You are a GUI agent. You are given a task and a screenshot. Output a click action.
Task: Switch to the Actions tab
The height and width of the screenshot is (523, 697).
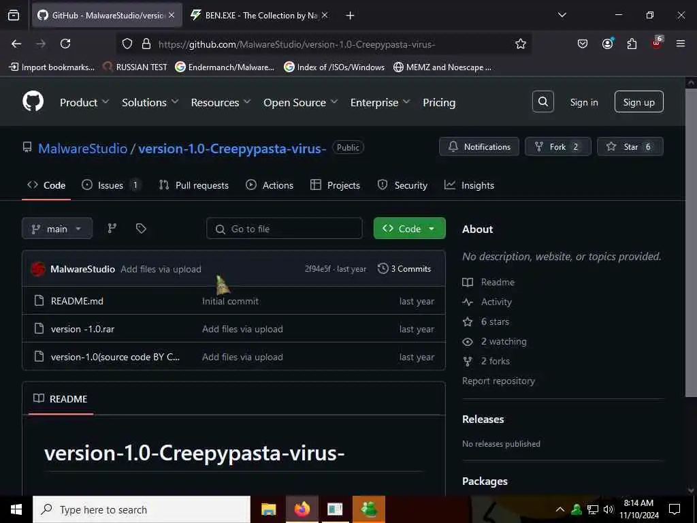pyautogui.click(x=270, y=185)
